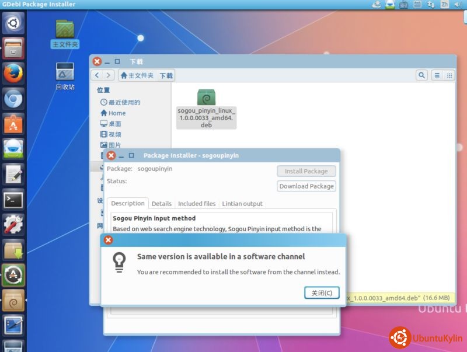Open the Software Updater launcher icon
This screenshot has width=467, height=352.
13,275
